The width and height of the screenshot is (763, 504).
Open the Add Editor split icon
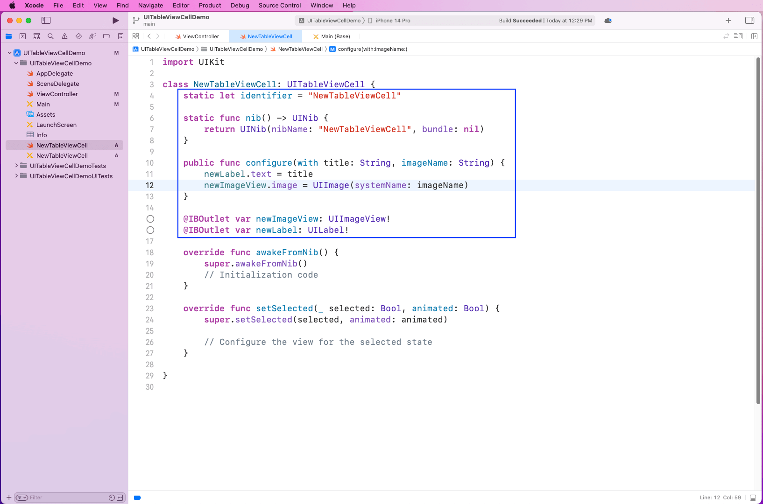pos(755,36)
